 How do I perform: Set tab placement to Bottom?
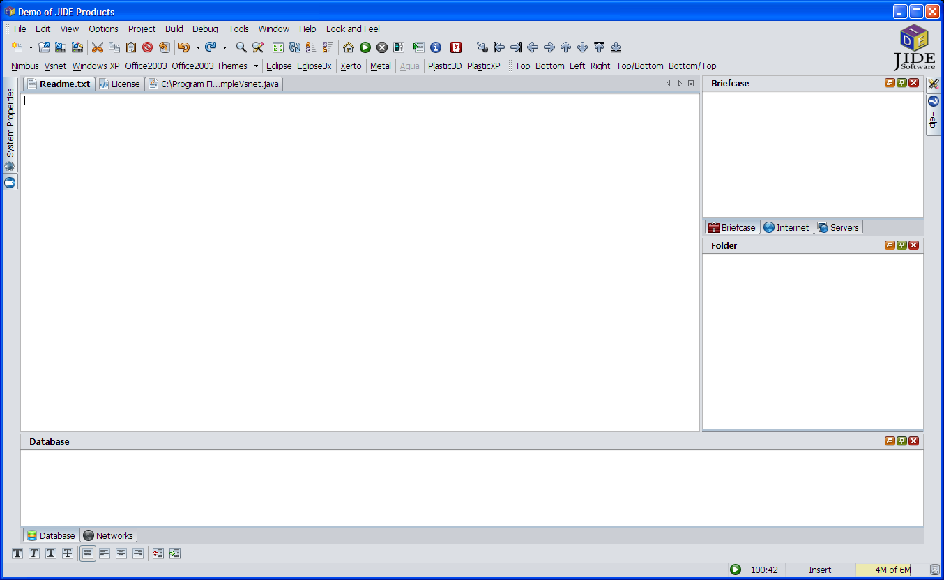[550, 66]
